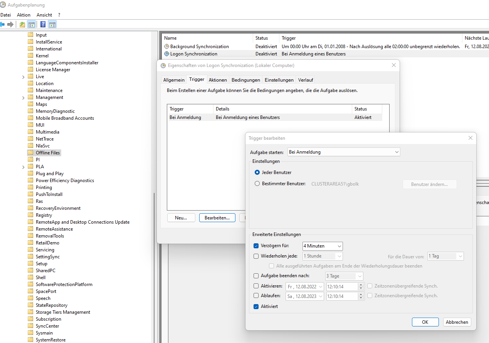Click the folder icon next to Shell
Viewport: 489px width, 343px height.
pyautogui.click(x=30, y=278)
